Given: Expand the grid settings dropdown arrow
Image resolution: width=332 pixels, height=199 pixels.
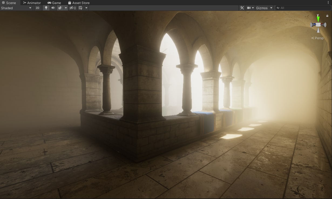Looking at the screenshot, I should click(x=86, y=8).
